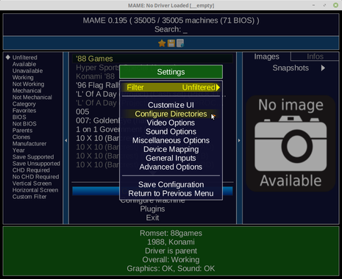Select the BIOS filter

click(19, 117)
